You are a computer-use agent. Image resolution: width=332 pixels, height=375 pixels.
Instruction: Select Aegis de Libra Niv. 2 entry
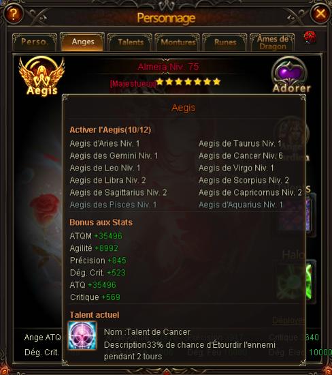[107, 180]
